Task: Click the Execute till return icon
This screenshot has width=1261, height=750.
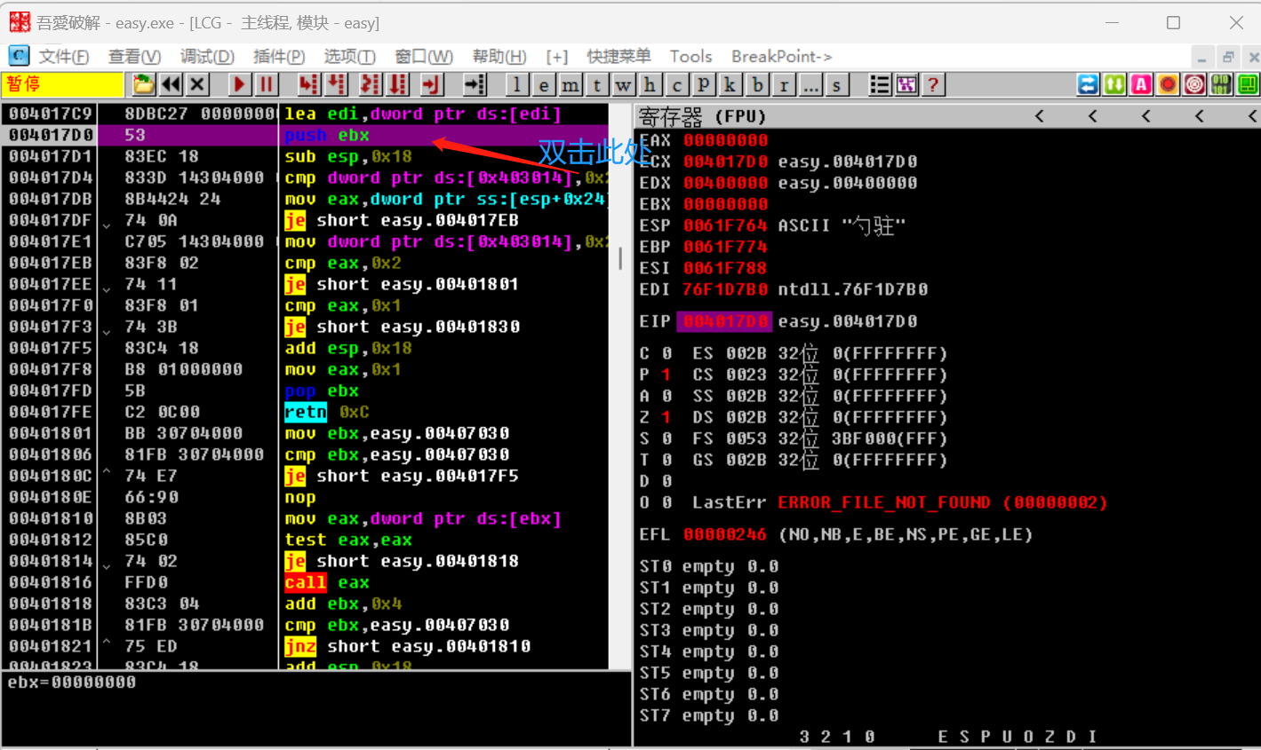Action: 431,84
